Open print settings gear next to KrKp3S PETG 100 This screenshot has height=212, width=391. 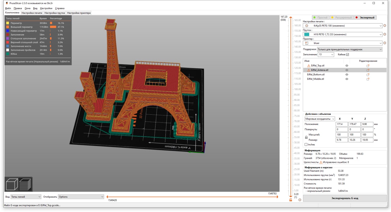(385, 26)
